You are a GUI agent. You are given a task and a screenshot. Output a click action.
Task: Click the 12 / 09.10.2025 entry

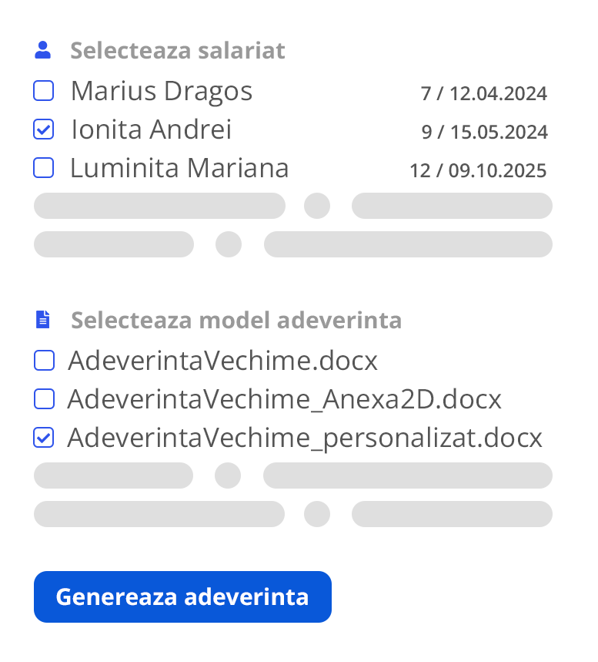pos(478,170)
